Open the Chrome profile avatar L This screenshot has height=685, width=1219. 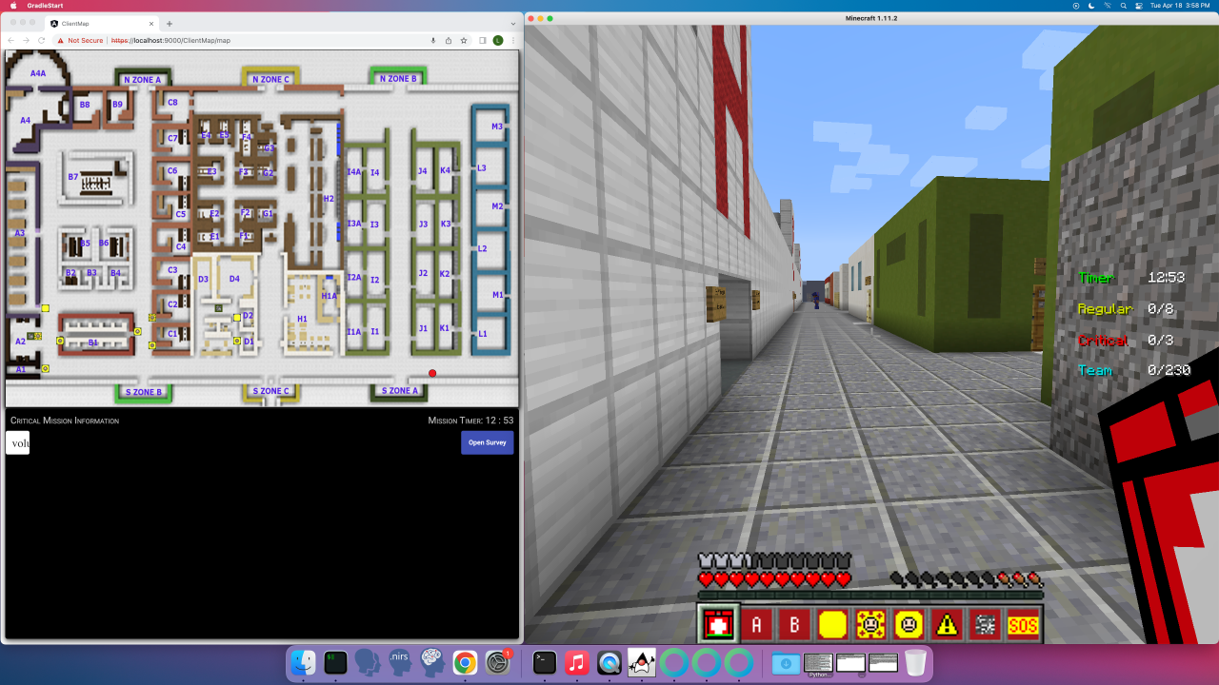498,41
